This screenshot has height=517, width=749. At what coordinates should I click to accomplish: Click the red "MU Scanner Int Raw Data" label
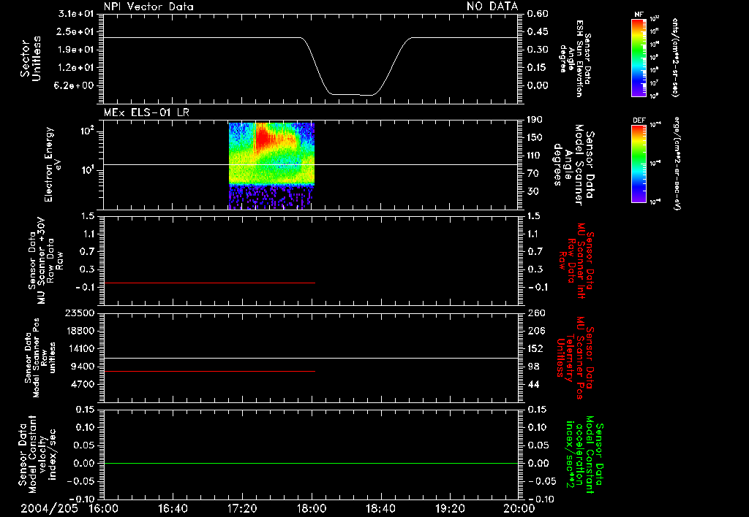click(576, 261)
